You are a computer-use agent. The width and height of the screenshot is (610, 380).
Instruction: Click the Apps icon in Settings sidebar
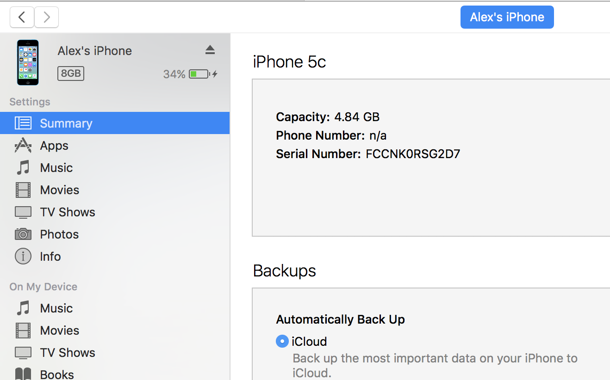click(23, 146)
